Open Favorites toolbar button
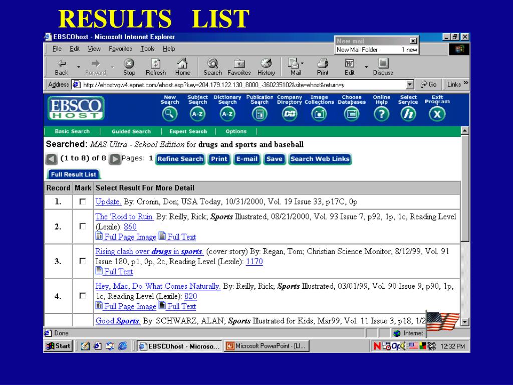 click(239, 67)
